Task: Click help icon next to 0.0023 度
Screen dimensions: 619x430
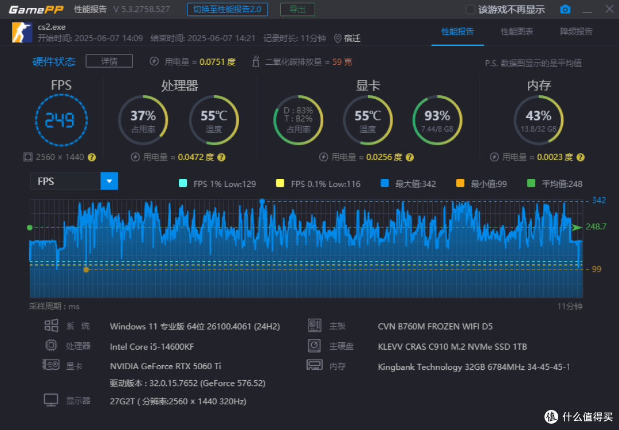Action: [x=580, y=157]
